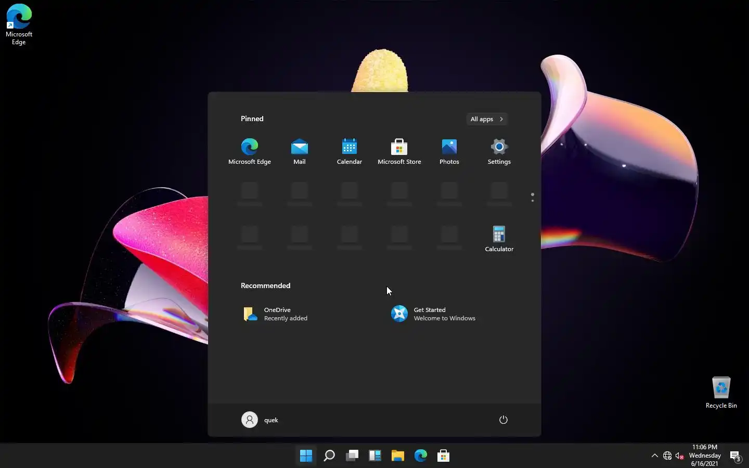Open the quek user account menu

tap(260, 420)
